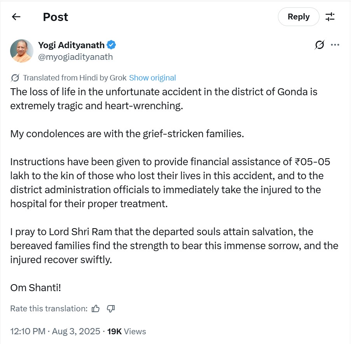The image size is (351, 344).
Task: Click the 'Om Shanti!' line
Action: point(36,288)
